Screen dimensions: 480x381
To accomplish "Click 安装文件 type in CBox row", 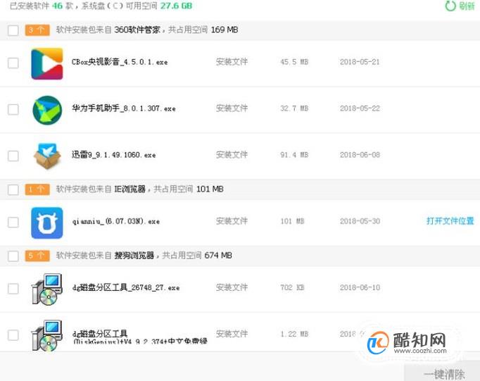I will pos(232,62).
